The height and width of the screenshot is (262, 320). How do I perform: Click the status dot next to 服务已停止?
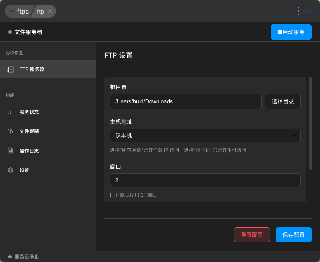pos(10,257)
